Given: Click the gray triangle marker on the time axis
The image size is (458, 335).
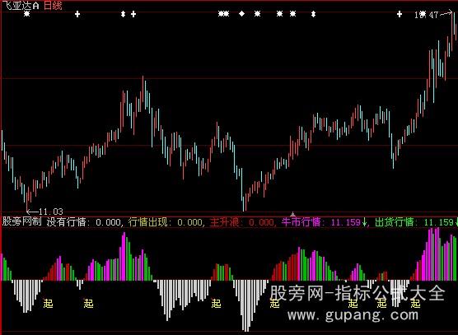Looking at the screenshot, I should click(292, 215).
